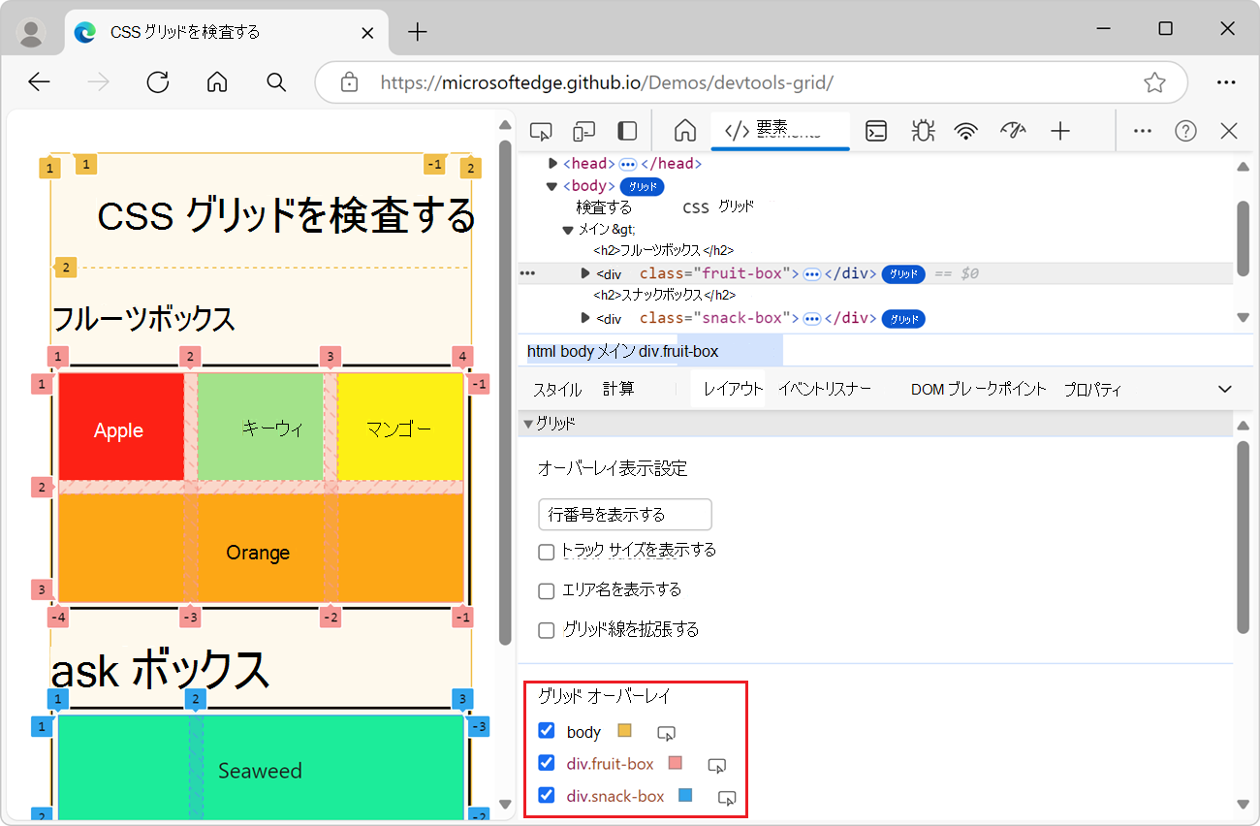The height and width of the screenshot is (826, 1260).
Task: Open the Console drawer icon
Action: (875, 130)
